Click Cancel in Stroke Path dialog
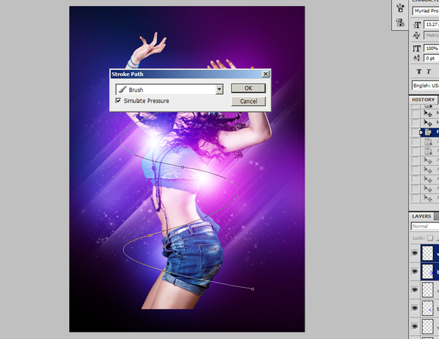 [248, 101]
